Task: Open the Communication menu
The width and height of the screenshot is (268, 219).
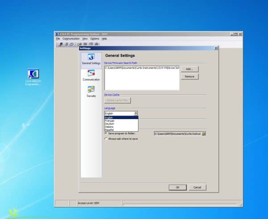Action: [x=71, y=39]
